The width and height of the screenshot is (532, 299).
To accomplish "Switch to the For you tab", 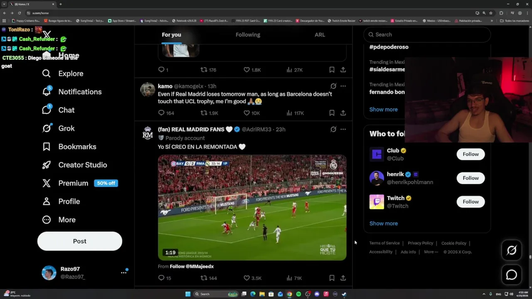I will click(x=171, y=34).
